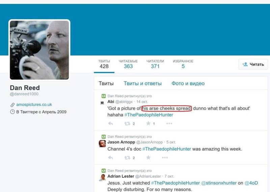Follow Dan Reed with the Читать button
Screen dimensions: 270x192
253,64
